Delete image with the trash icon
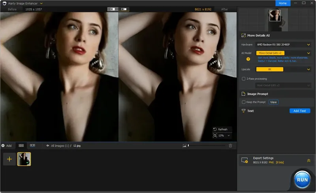This screenshot has height=193, width=316. pyautogui.click(x=230, y=146)
